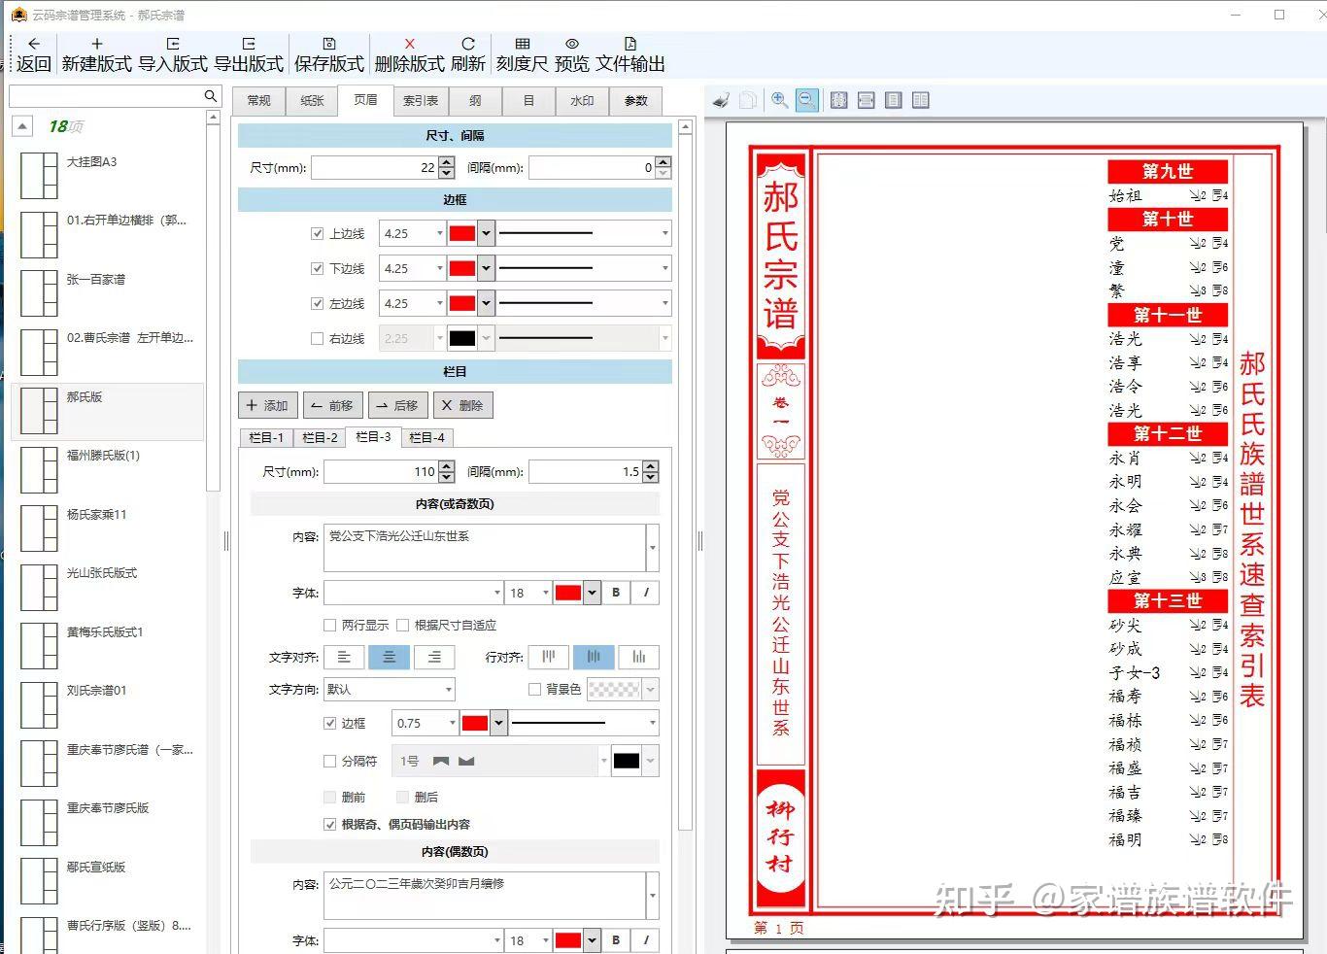The image size is (1327, 954).
Task: Uncheck the 上边线 top border checkbox
Action: click(317, 233)
